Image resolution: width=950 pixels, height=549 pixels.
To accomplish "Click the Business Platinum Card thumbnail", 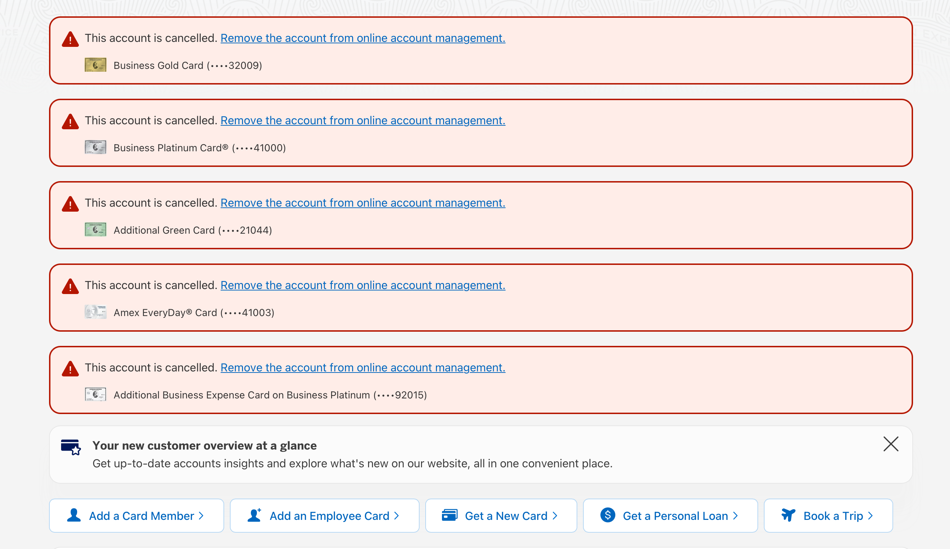I will coord(95,147).
